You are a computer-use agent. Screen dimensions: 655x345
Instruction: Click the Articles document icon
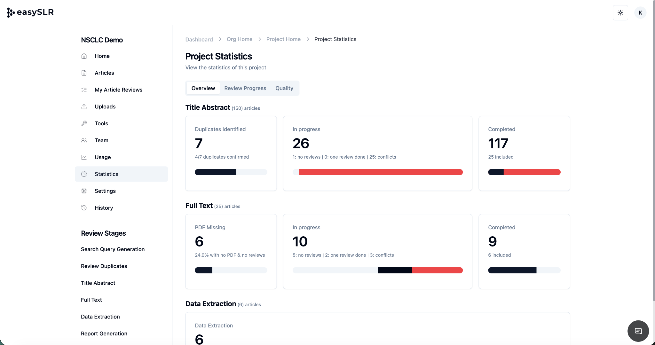[84, 73]
